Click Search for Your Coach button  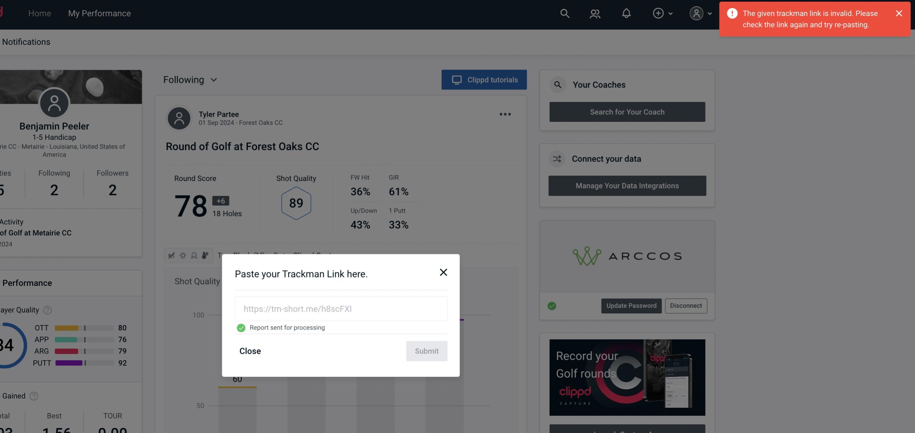627,111
